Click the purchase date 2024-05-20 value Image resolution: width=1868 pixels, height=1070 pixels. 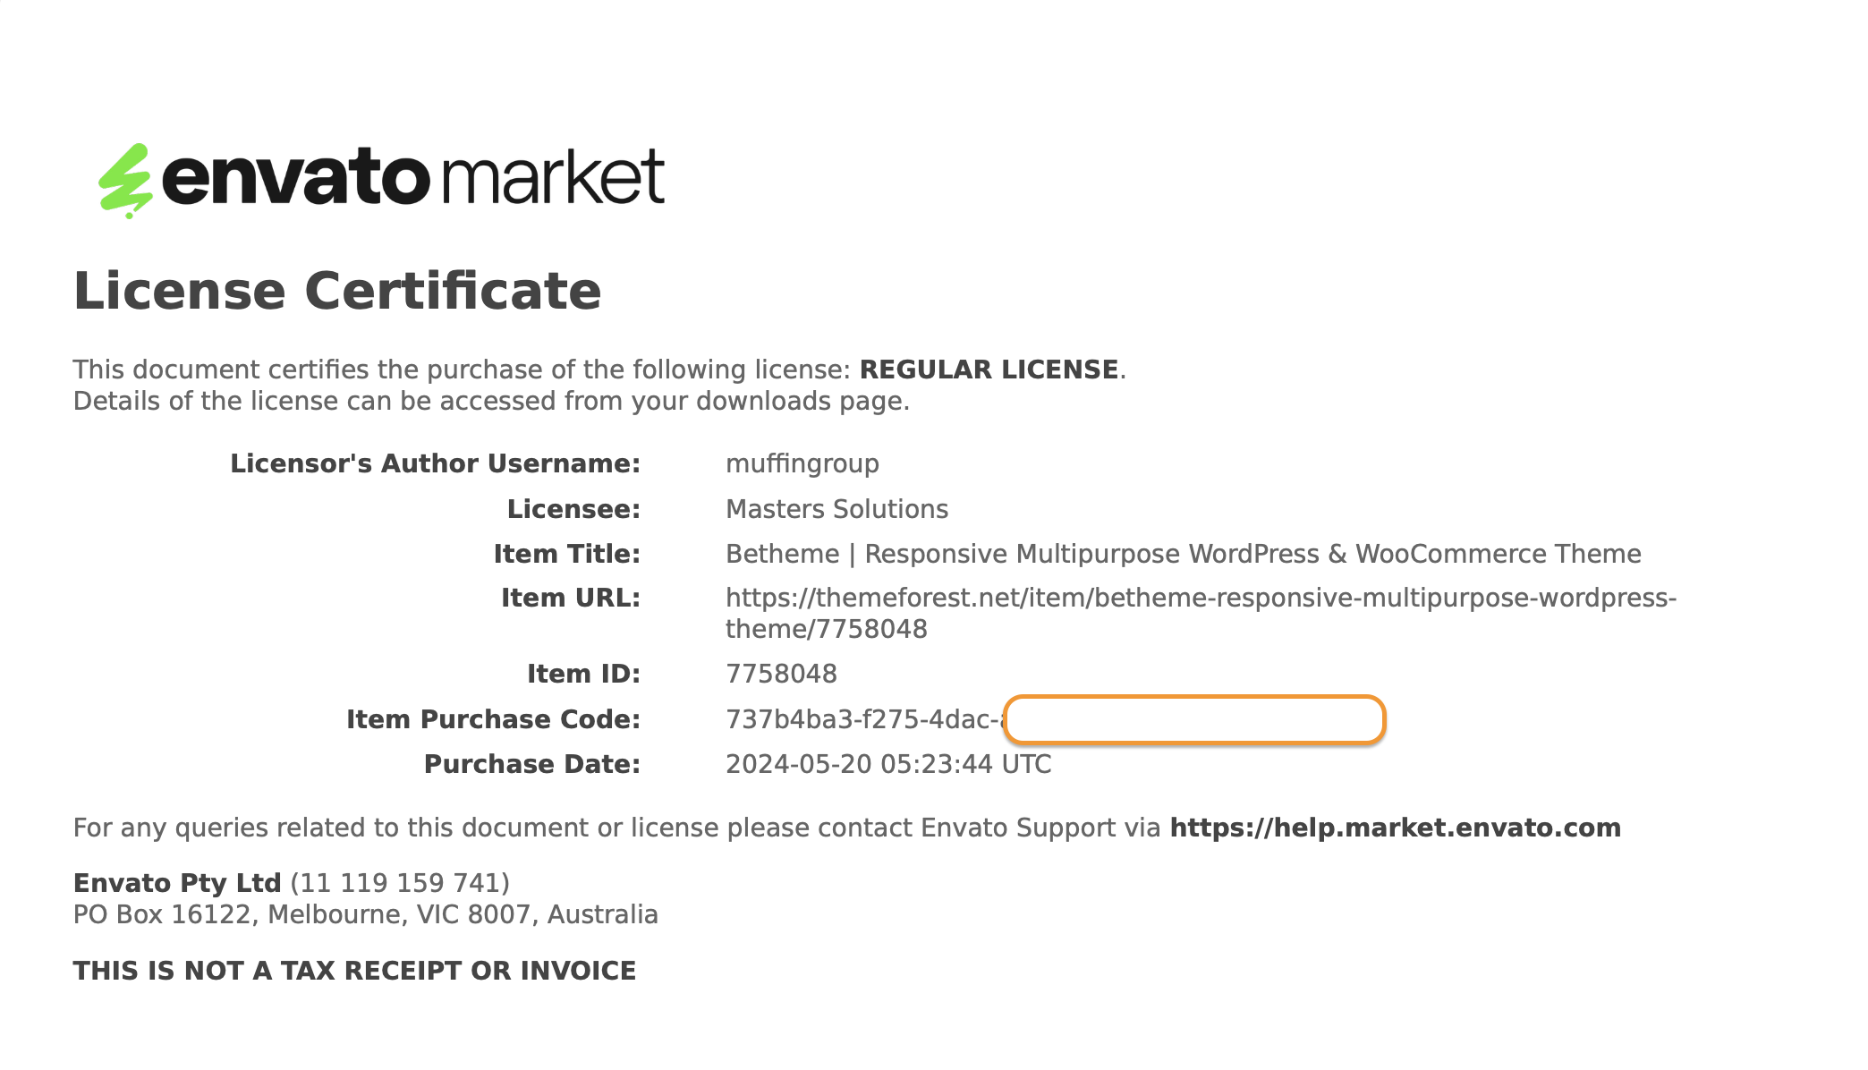click(x=887, y=765)
